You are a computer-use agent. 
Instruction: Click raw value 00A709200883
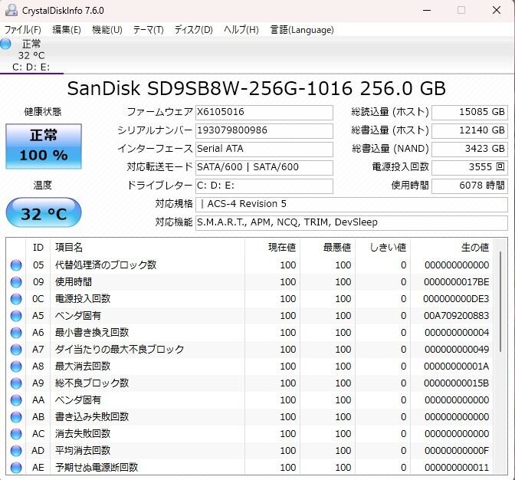(x=456, y=316)
